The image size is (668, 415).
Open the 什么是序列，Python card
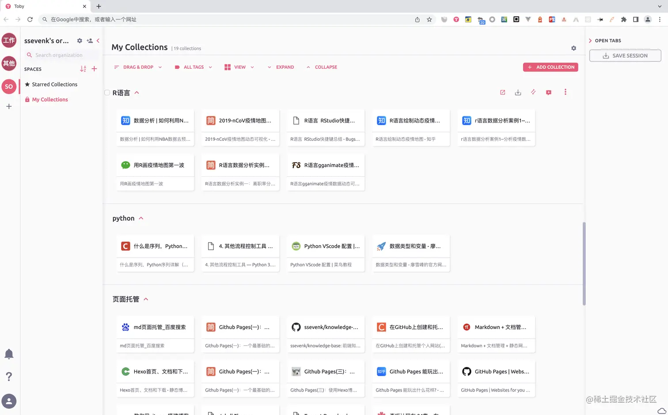click(x=155, y=253)
